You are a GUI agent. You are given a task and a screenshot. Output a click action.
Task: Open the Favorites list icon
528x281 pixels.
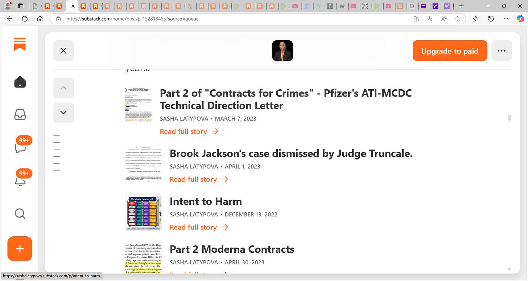(476, 19)
